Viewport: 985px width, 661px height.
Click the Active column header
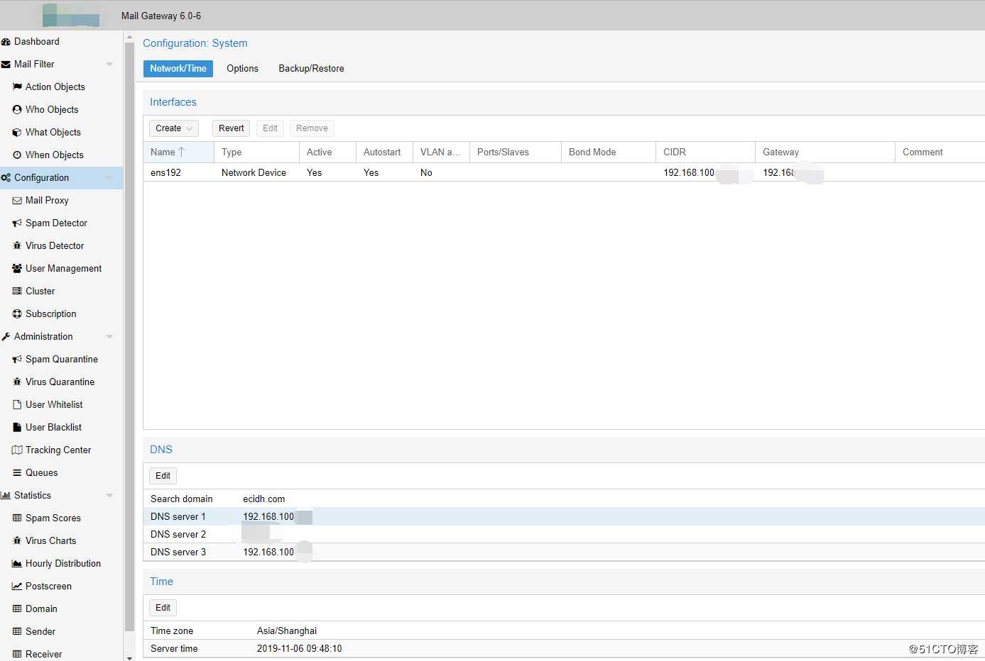pos(327,152)
